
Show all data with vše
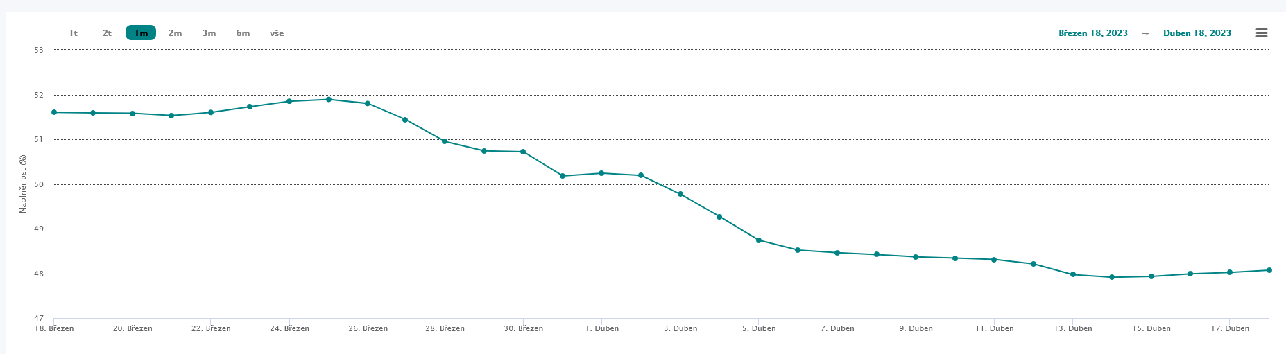point(277,33)
